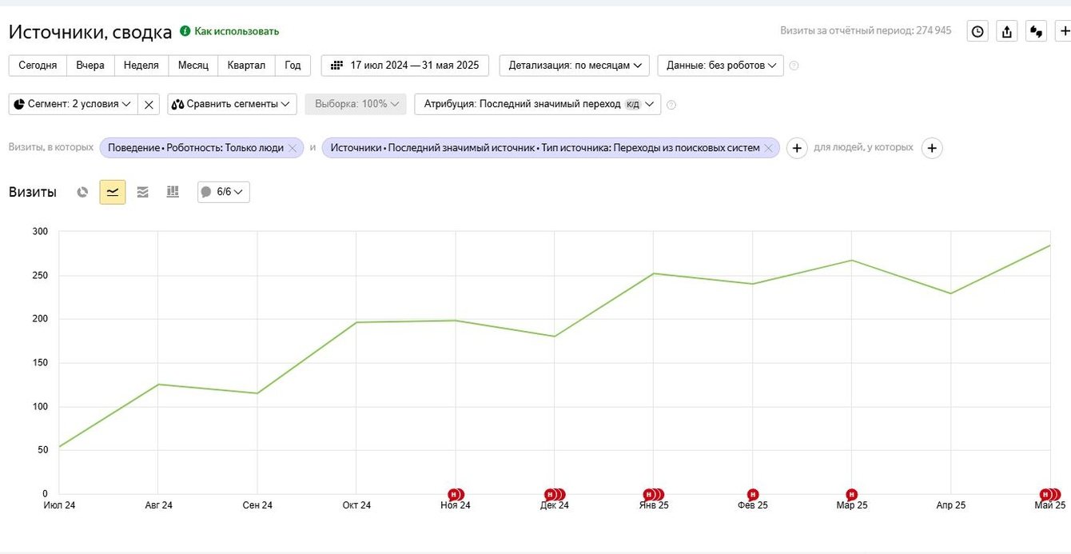
Task: Switch to the pie chart view
Action: pos(82,192)
